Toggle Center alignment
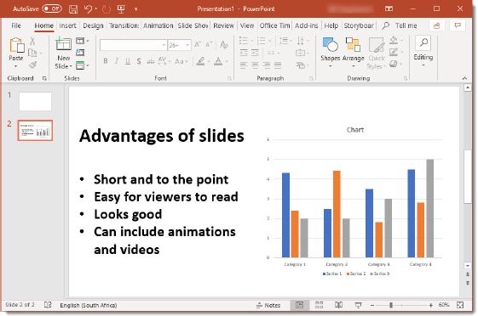This screenshot has height=316, width=478. click(255, 65)
